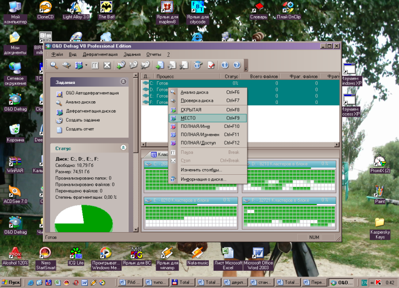399x288 pixels.
Task: Click the Kaspersky Keys folder on the desktop
Action: click(x=380, y=229)
